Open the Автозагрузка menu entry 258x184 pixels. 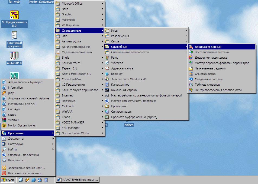click(x=80, y=41)
